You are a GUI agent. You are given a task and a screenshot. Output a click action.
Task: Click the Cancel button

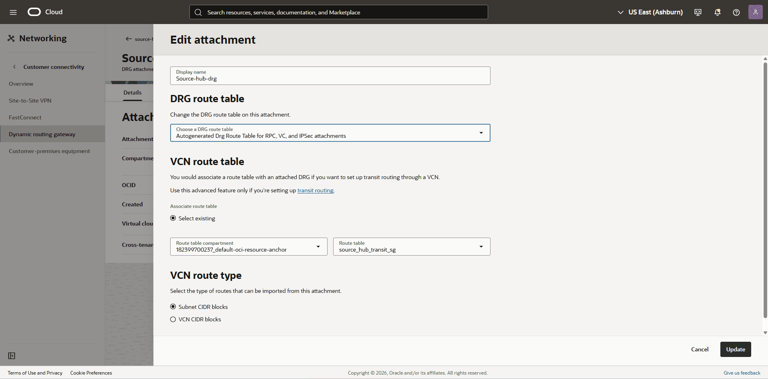pyautogui.click(x=700, y=349)
